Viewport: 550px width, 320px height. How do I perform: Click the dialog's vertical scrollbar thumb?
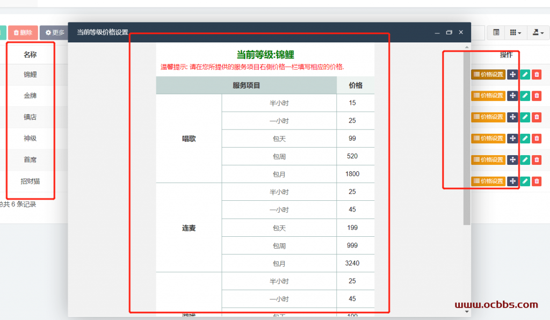tap(467, 138)
